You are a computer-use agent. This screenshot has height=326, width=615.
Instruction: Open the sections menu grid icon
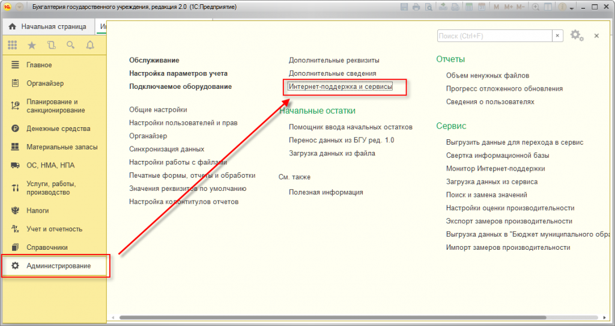12,45
